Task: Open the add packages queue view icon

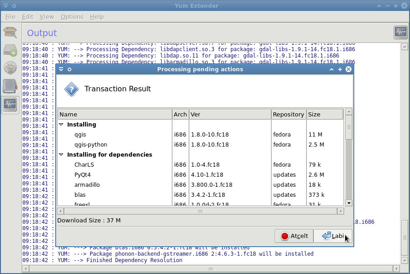Action: point(10,50)
